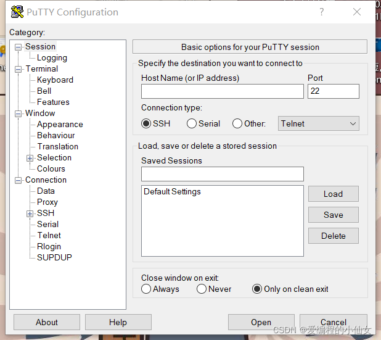Choose Never for close window on exit
381x340 pixels.
pos(202,289)
